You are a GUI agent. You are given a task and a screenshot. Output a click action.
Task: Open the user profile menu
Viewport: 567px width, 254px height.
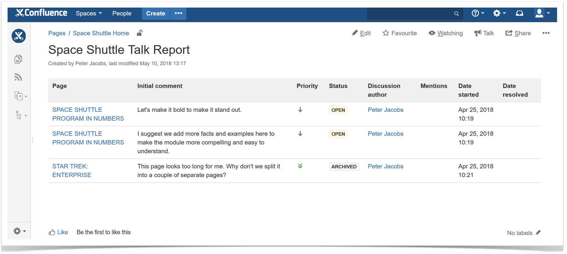(x=542, y=13)
